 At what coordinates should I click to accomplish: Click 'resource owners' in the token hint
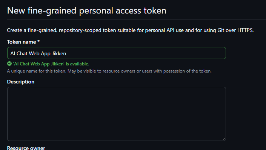119,71
